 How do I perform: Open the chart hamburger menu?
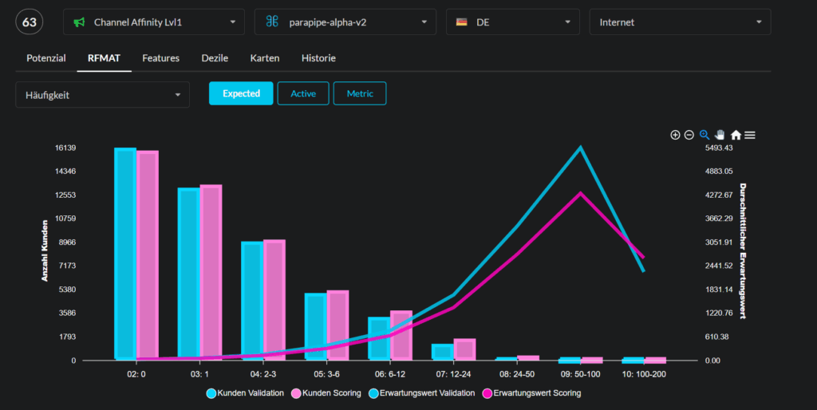tap(750, 135)
